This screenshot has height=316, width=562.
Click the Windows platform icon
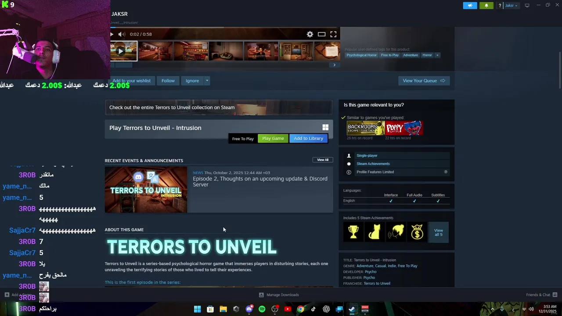pyautogui.click(x=325, y=127)
